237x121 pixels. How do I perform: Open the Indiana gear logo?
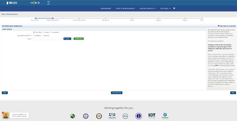click(x=165, y=116)
